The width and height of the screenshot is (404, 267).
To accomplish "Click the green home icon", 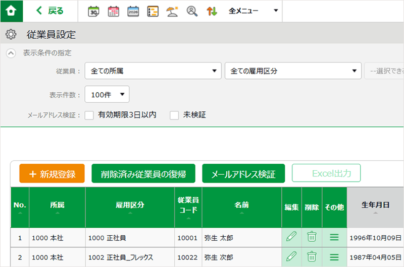I will [x=11, y=11].
